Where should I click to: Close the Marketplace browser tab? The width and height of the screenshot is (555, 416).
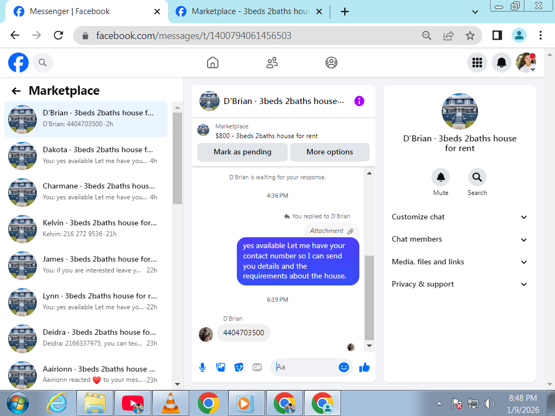coord(319,12)
